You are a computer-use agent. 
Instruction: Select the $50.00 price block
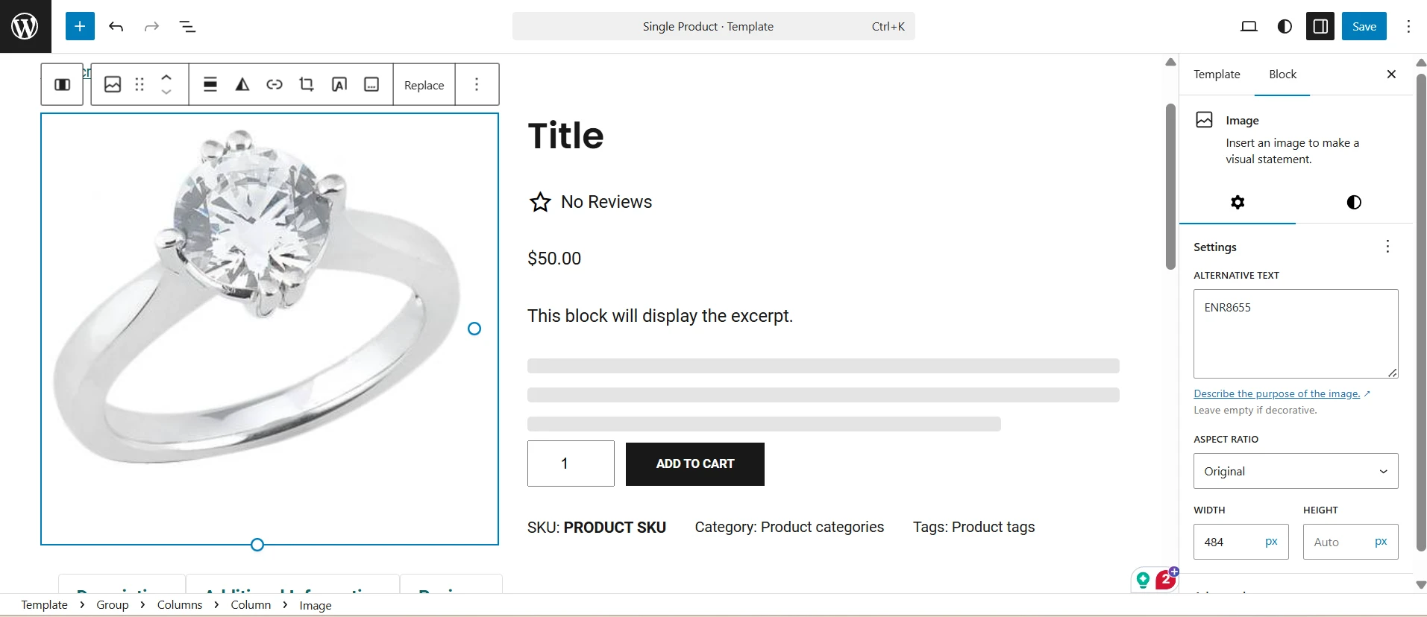(554, 259)
